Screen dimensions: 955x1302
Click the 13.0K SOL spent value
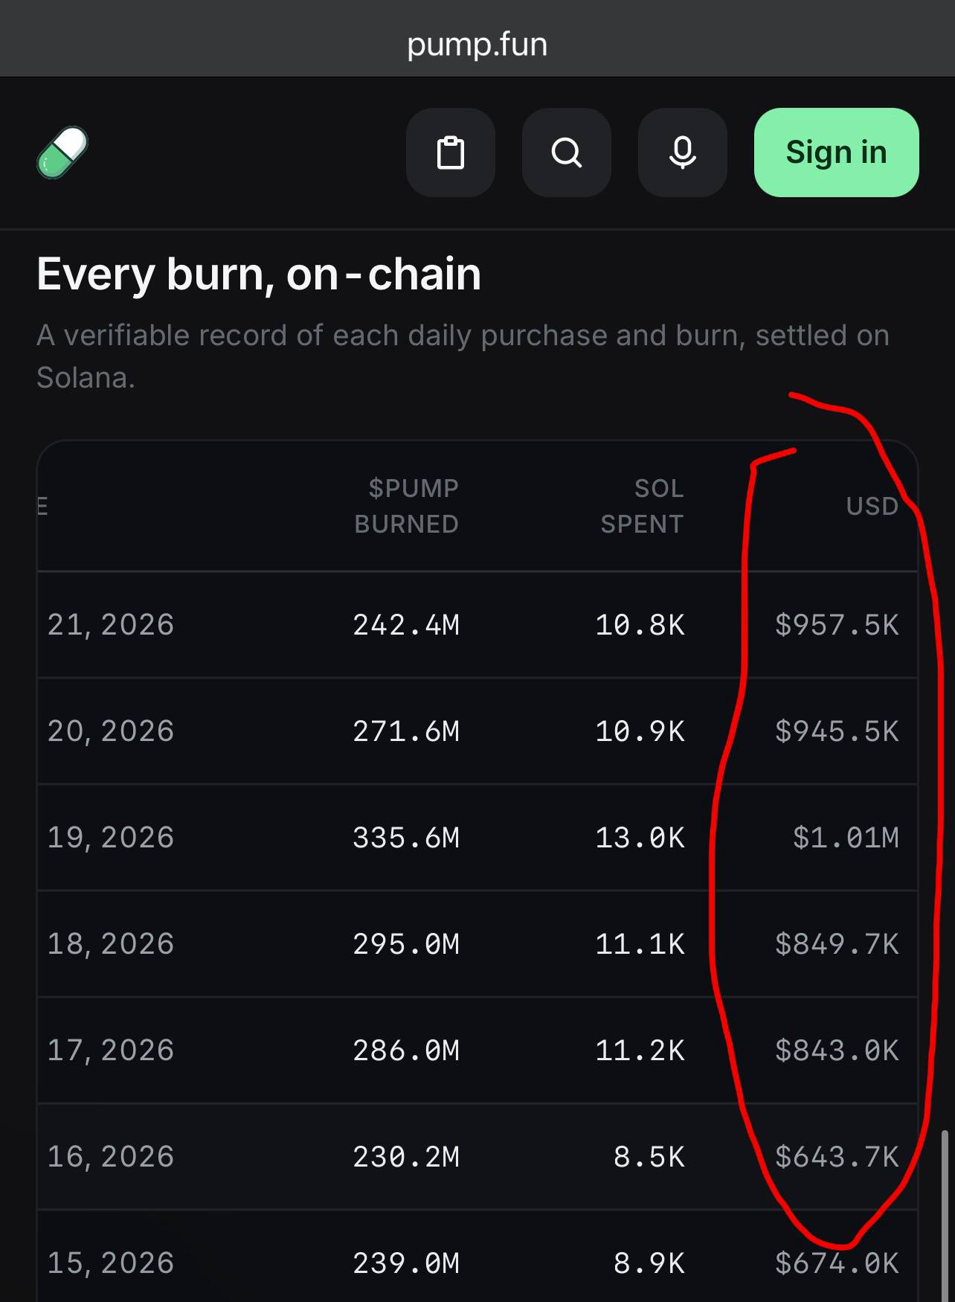(640, 838)
